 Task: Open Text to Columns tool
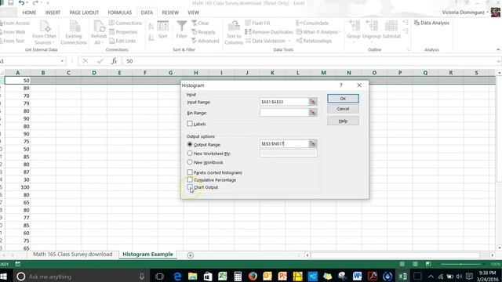click(x=234, y=32)
